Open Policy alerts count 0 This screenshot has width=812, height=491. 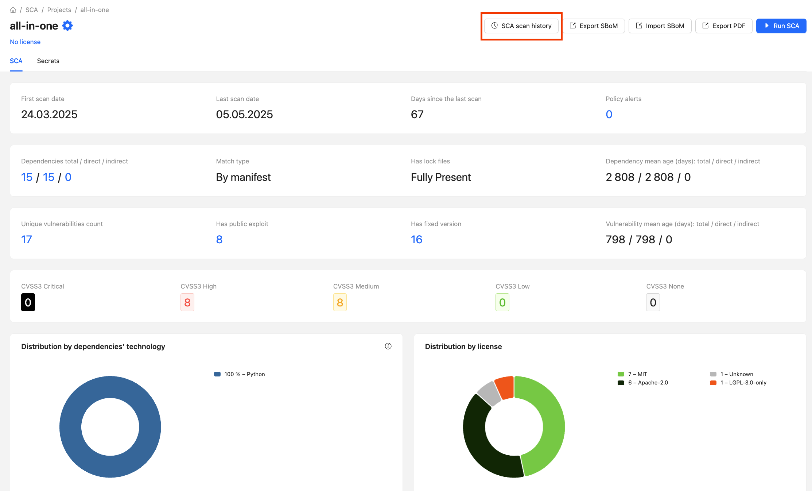[x=609, y=115]
